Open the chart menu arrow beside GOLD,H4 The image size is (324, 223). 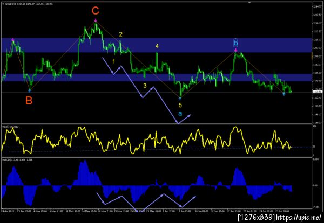click(x=3, y=4)
